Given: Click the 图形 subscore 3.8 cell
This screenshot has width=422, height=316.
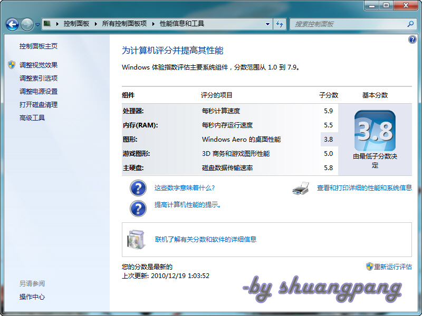Looking at the screenshot, I should [x=329, y=140].
